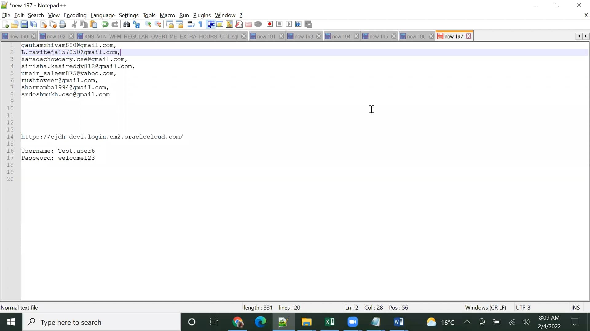Click the Undo arrow icon
The height and width of the screenshot is (331, 590).
point(105,24)
